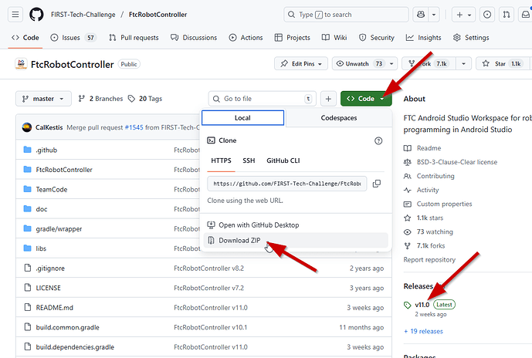532x358 pixels.
Task: Choose Open with GitHub Desktop
Action: pyautogui.click(x=258, y=225)
